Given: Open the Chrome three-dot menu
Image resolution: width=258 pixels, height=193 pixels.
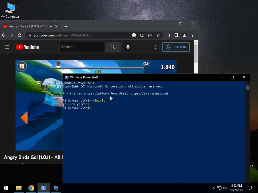Looking at the screenshot, I should (192, 35).
